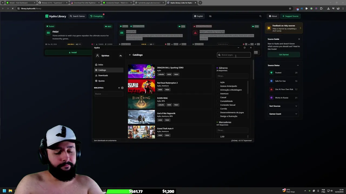Click the Gêneros Filtrar input

pos(232,76)
